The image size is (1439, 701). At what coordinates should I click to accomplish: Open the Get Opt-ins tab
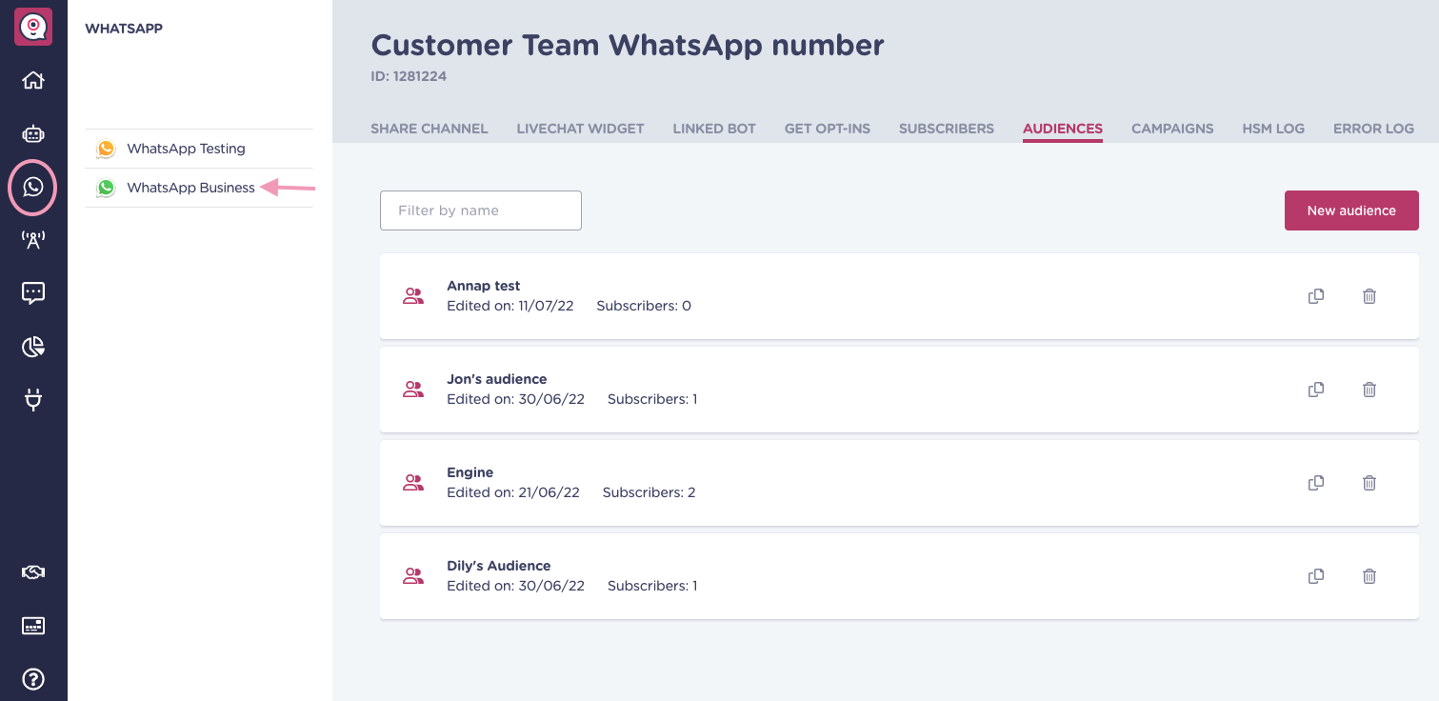click(828, 129)
